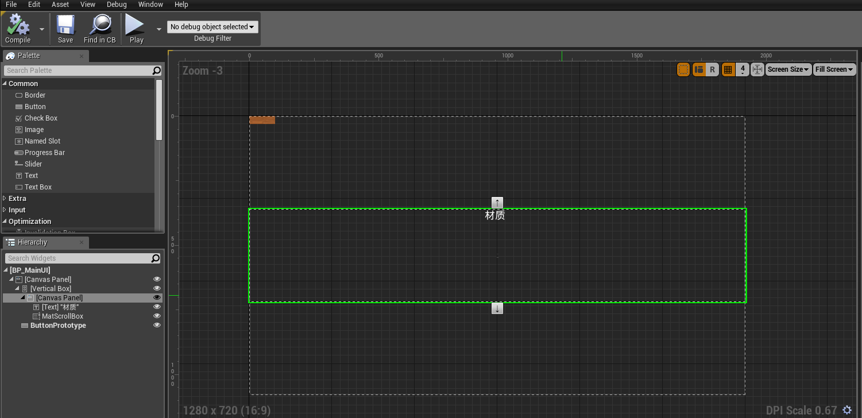The height and width of the screenshot is (418, 862).
Task: Open the Screen Size dropdown
Action: click(788, 69)
